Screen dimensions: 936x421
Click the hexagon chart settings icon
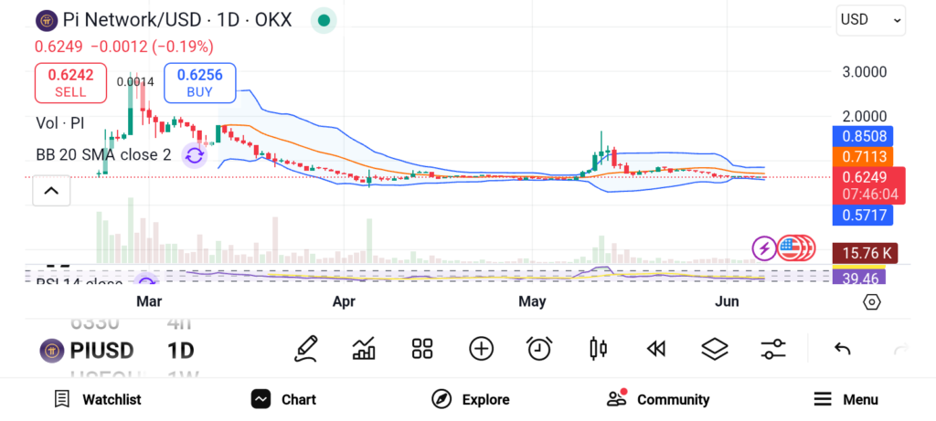871,301
